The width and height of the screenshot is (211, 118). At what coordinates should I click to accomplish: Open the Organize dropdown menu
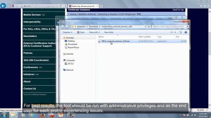[x=67, y=32]
